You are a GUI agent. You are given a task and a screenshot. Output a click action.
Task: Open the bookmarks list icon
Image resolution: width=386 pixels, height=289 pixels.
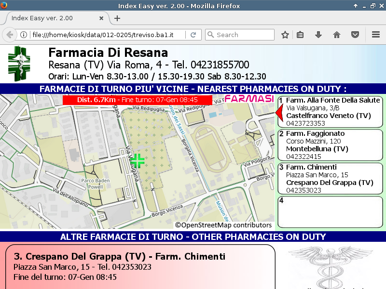300,35
